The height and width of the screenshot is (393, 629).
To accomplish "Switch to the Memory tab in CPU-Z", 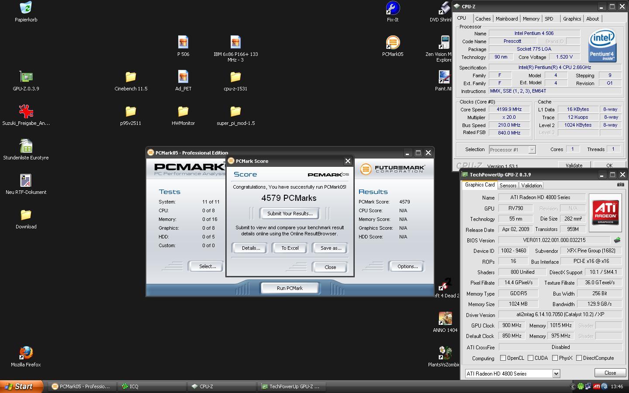I will click(x=531, y=19).
